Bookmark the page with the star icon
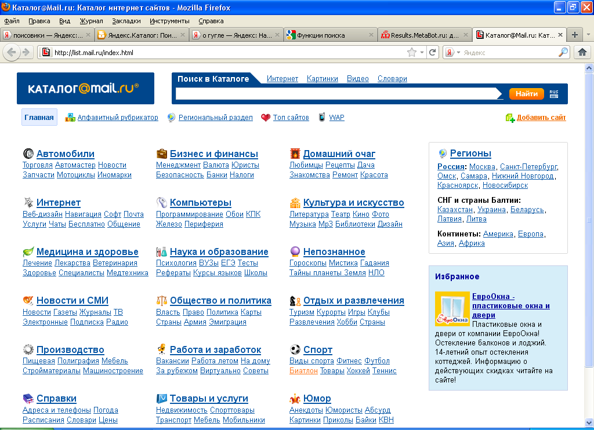 (411, 52)
